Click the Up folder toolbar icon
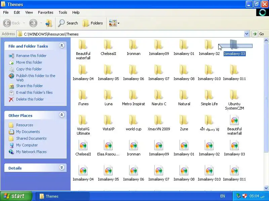Viewport: 269px width, 201px height. [x=49, y=23]
